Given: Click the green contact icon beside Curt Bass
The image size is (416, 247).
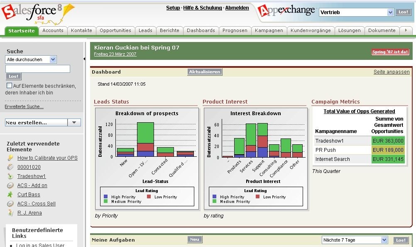Looking at the screenshot, I should (9, 194).
